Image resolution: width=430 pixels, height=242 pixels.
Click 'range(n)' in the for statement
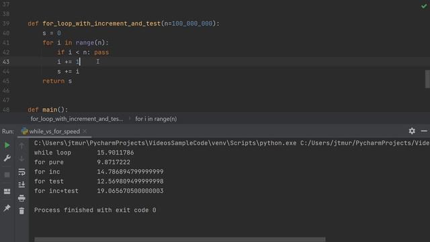[90, 43]
